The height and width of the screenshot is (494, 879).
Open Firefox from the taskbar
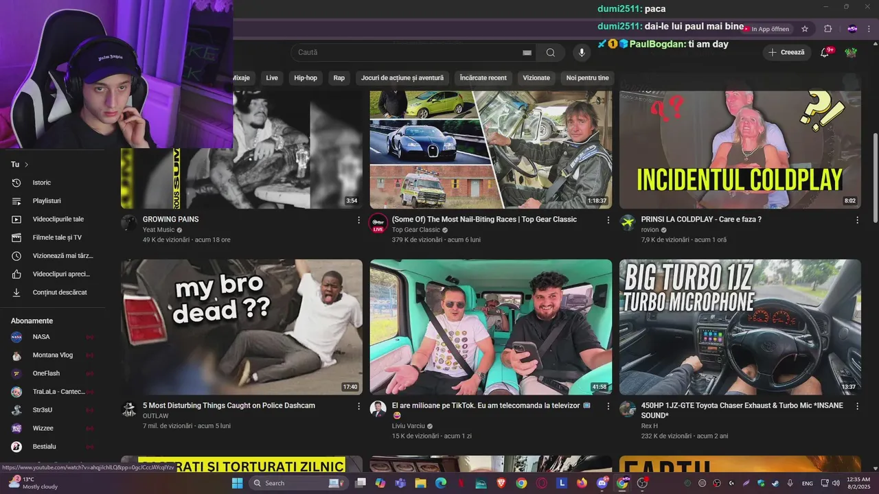(582, 483)
